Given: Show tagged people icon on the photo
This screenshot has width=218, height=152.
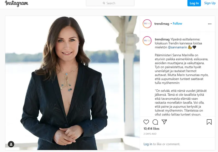Looking at the screenshot, I should (11, 144).
